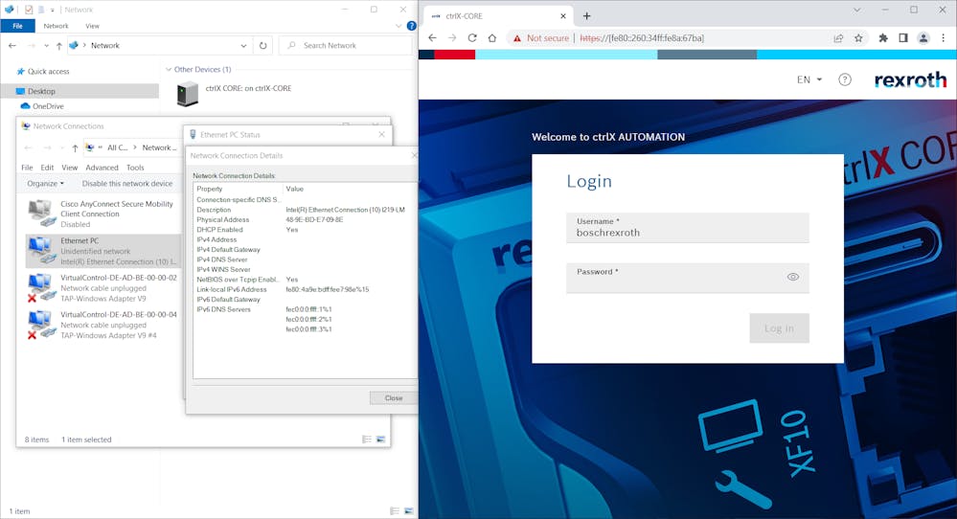Refresh the Network explorer window
Image resolution: width=957 pixels, height=519 pixels.
coord(262,45)
